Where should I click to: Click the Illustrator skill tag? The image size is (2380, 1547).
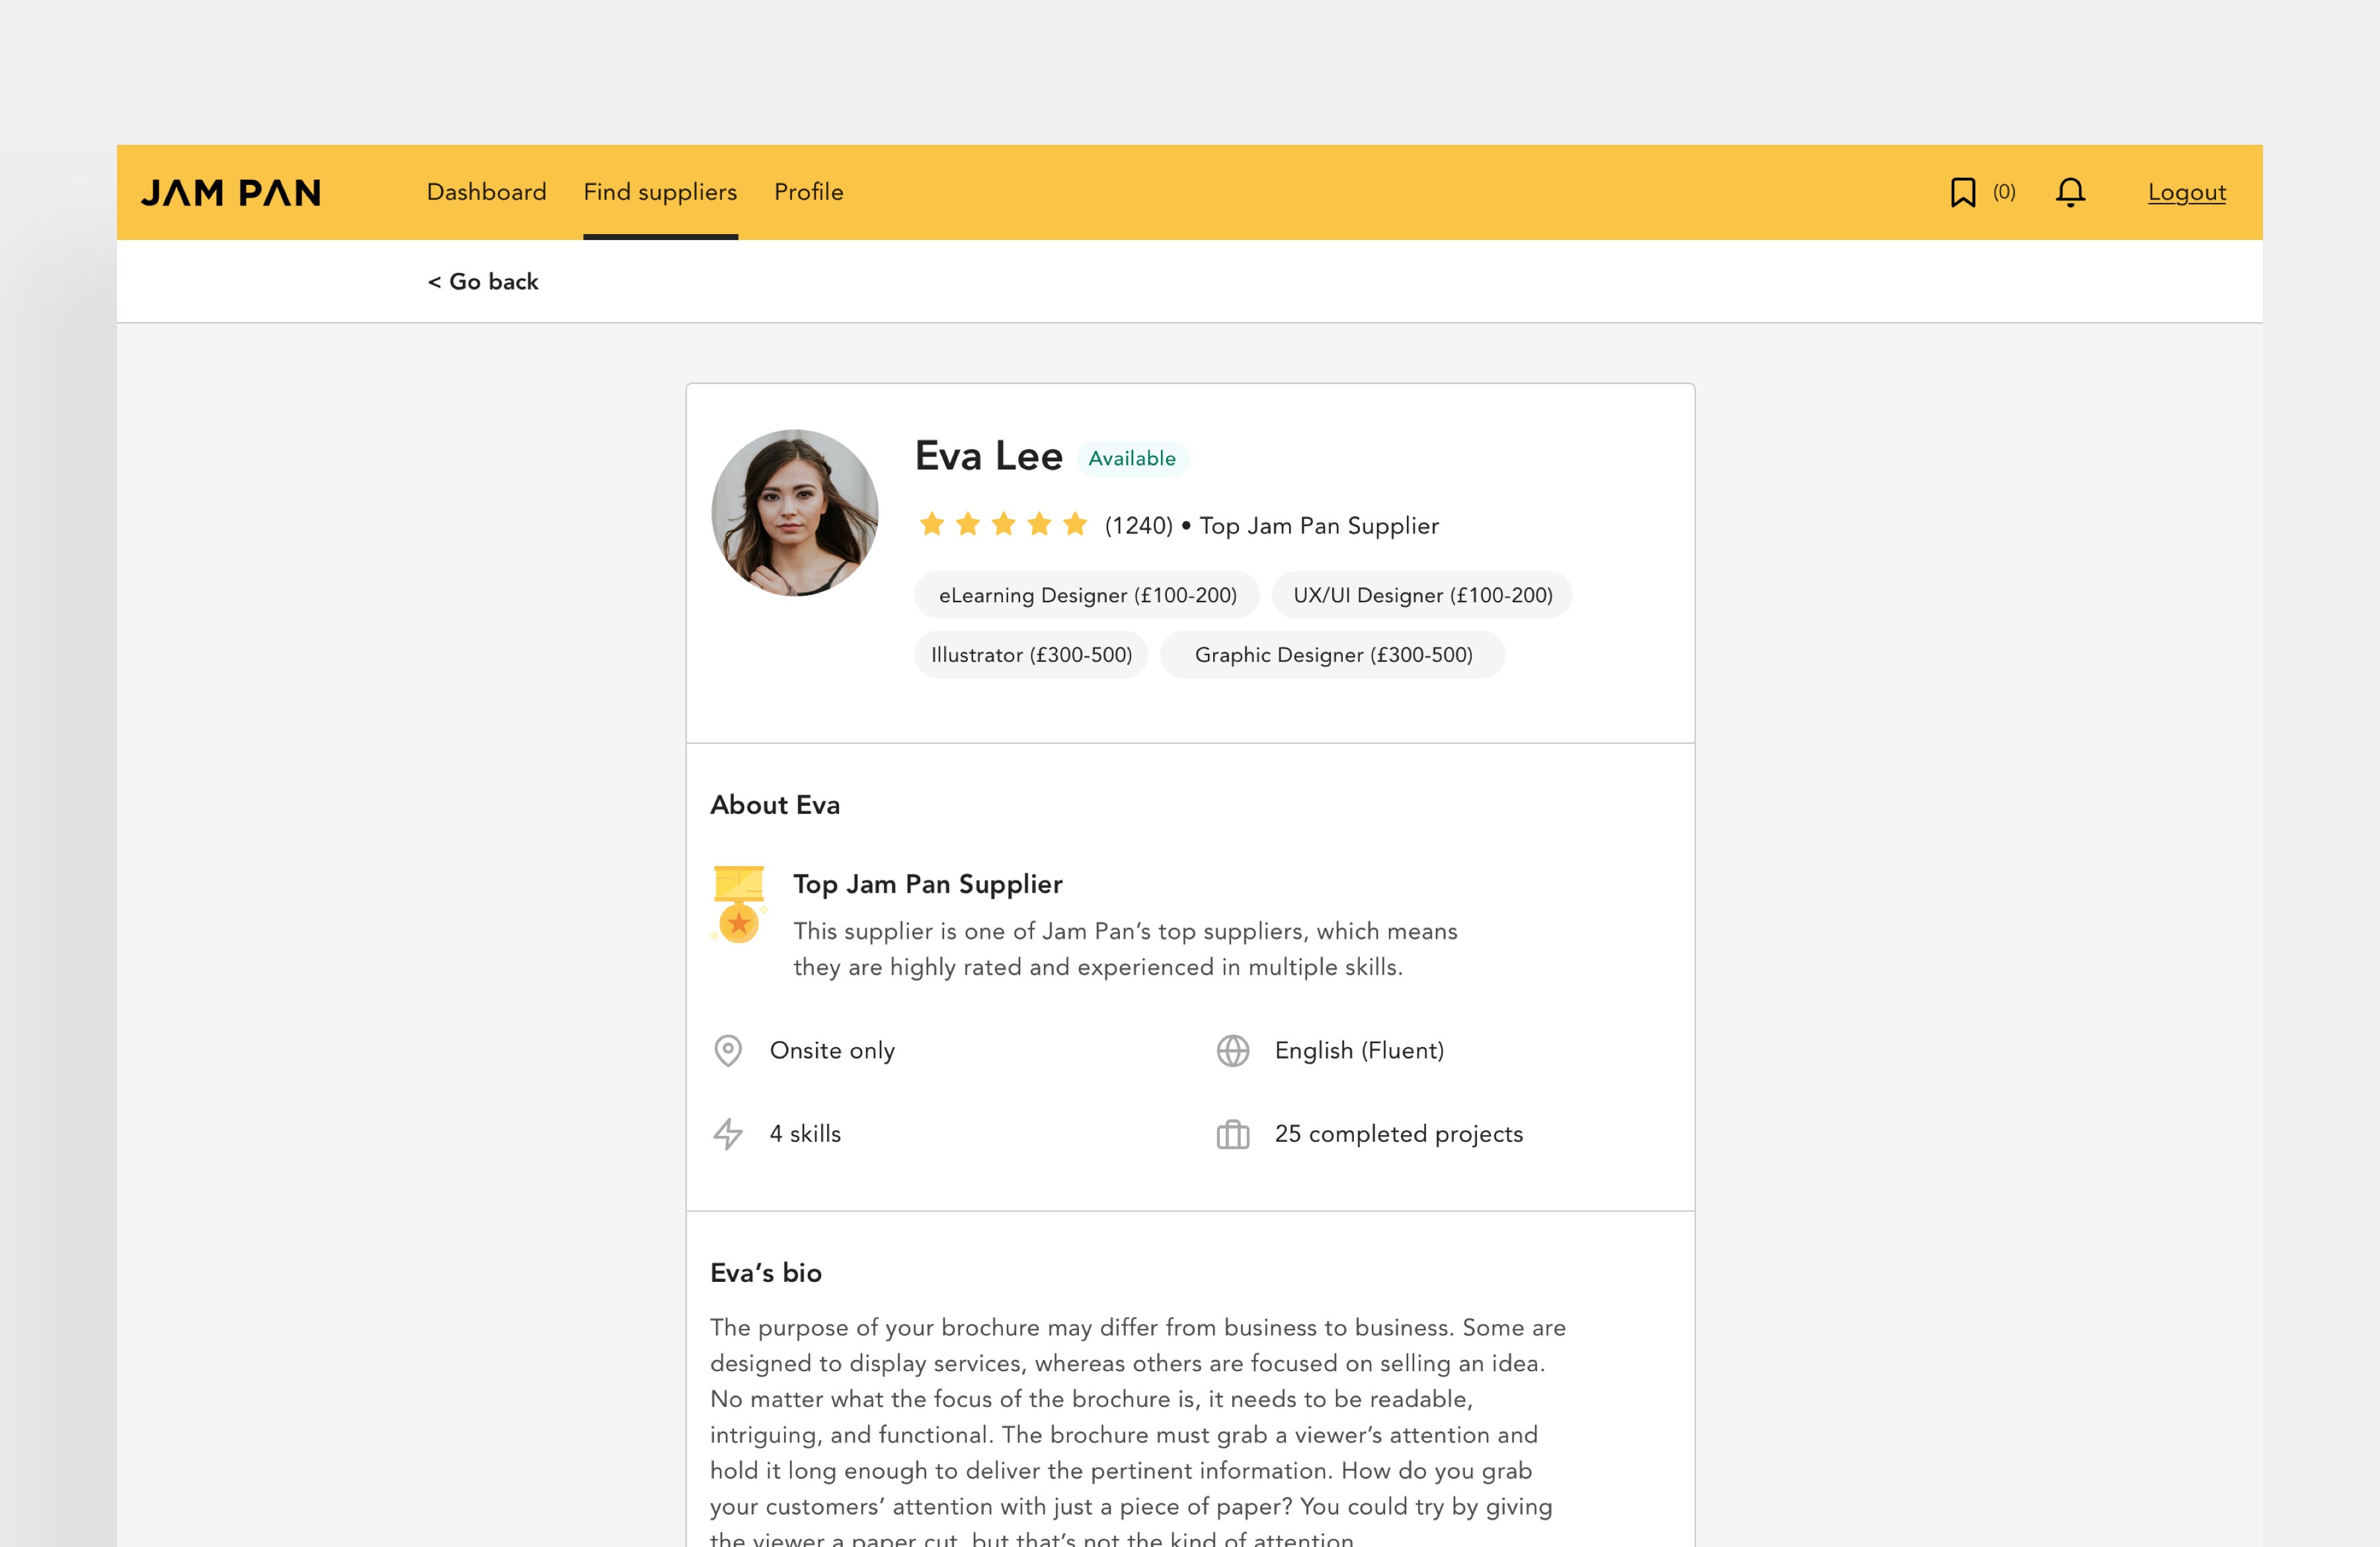(1031, 655)
